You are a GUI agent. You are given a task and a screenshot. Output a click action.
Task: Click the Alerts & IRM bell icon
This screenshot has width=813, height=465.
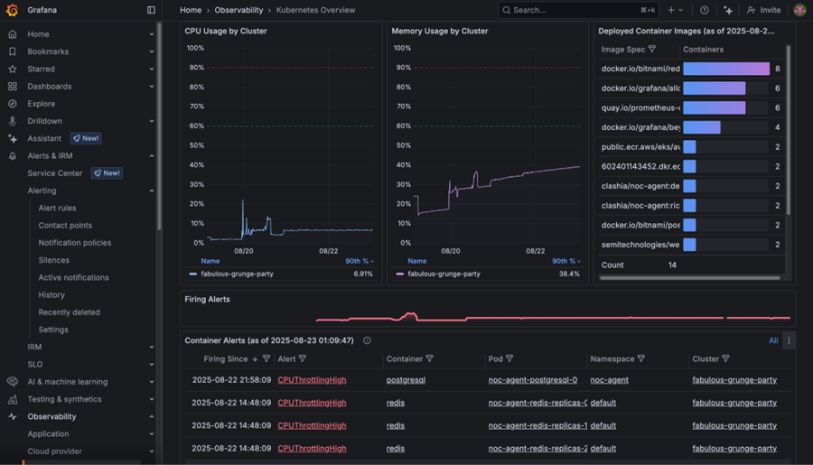13,155
